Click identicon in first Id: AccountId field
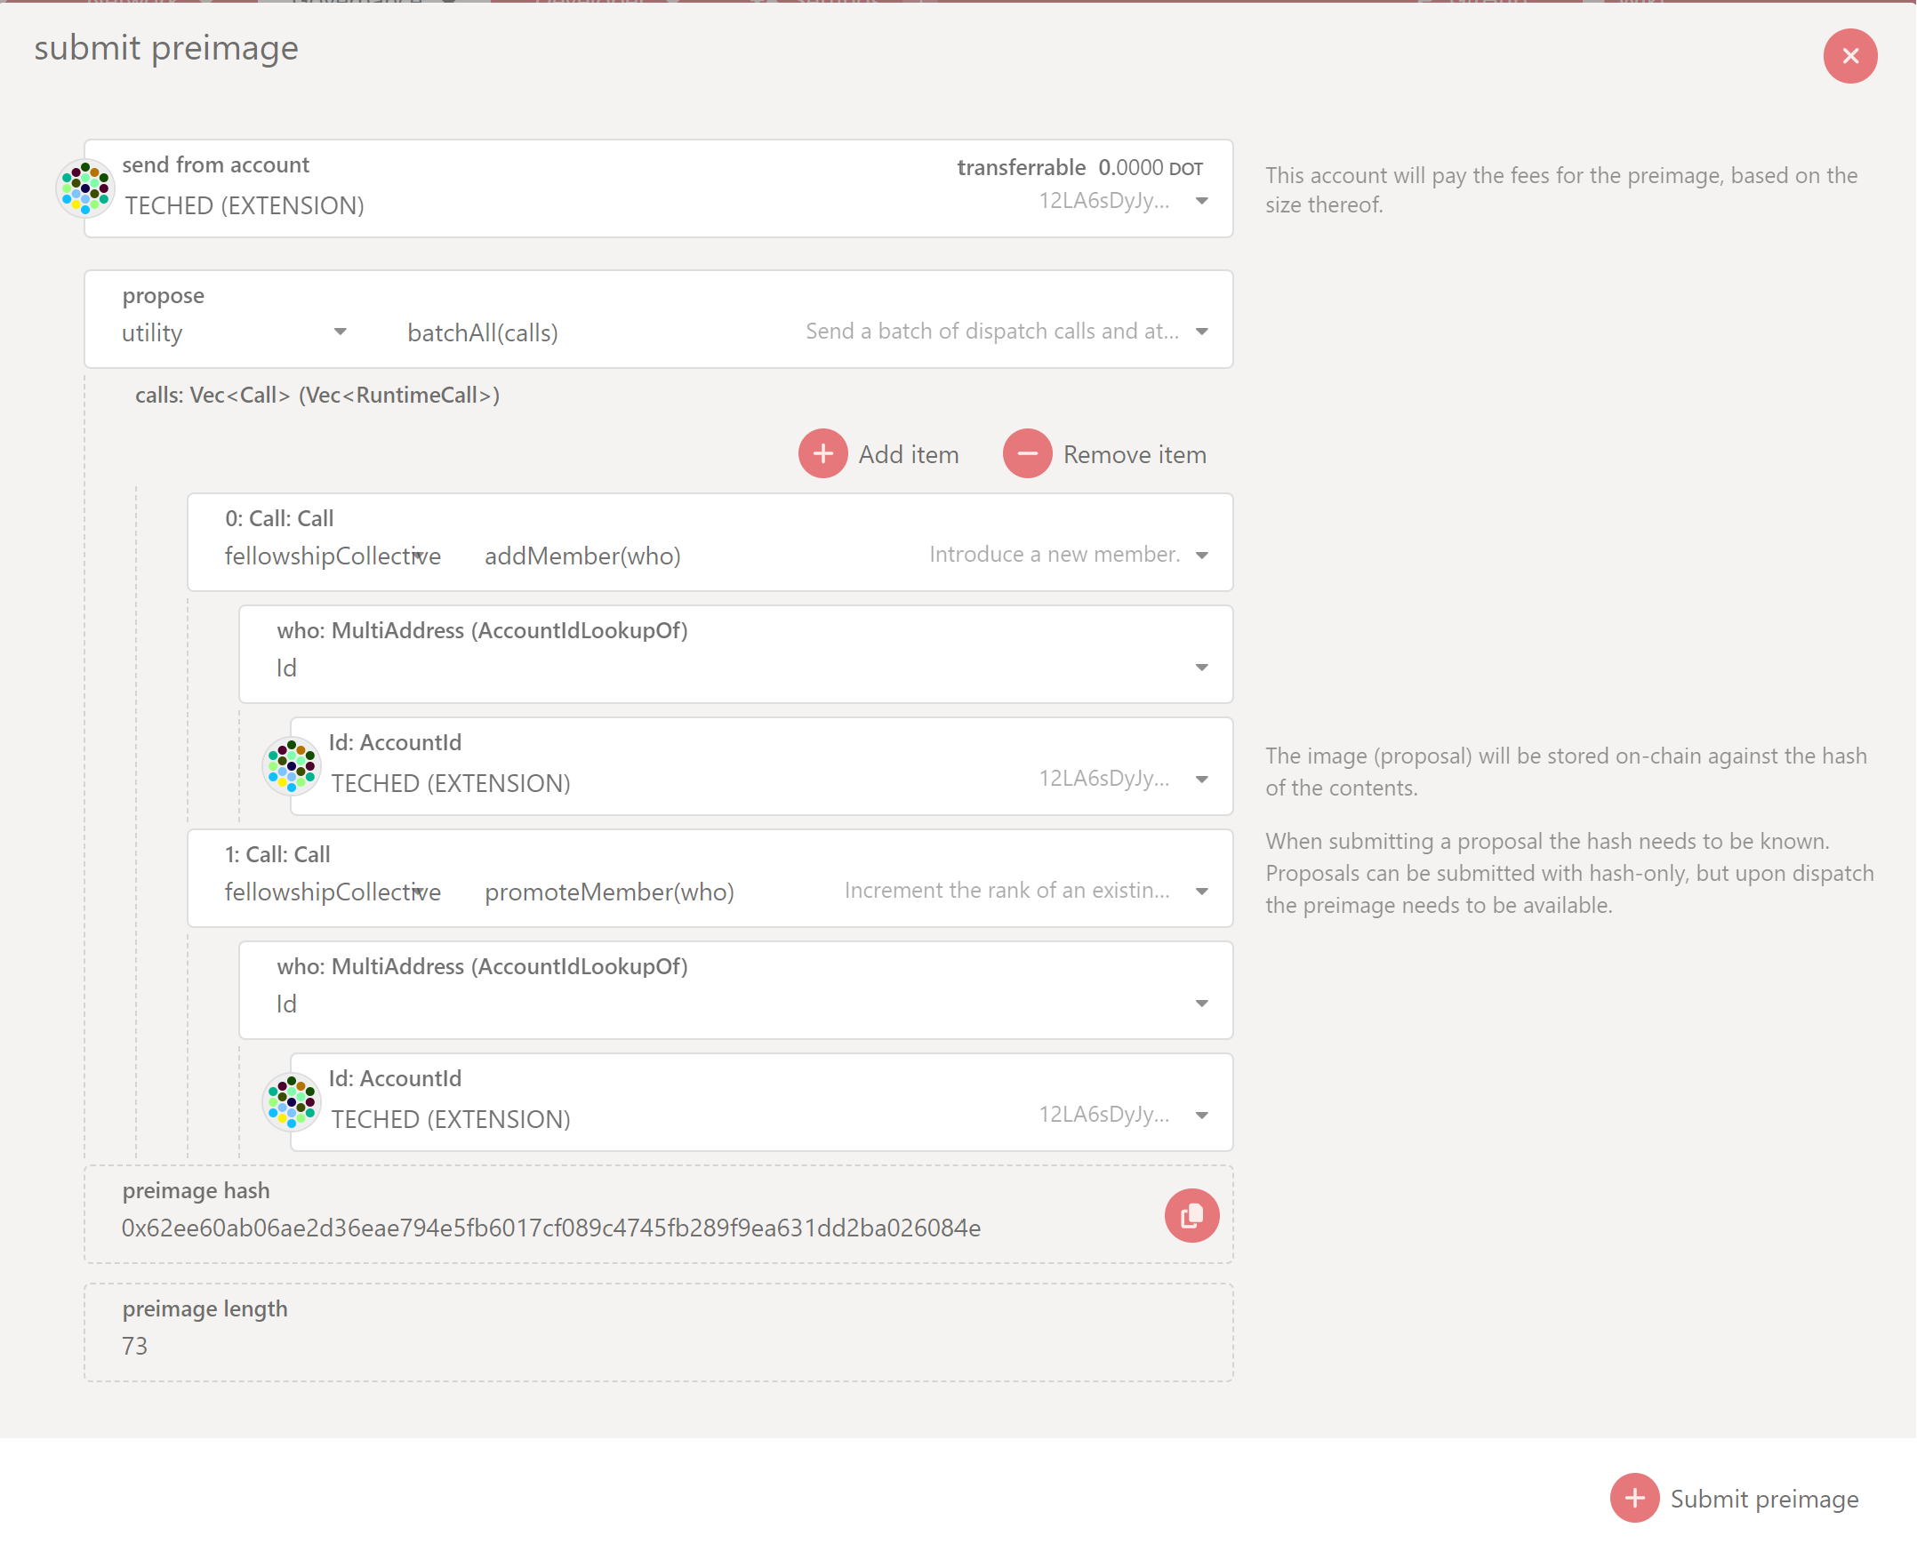The height and width of the screenshot is (1552, 1917). [292, 766]
